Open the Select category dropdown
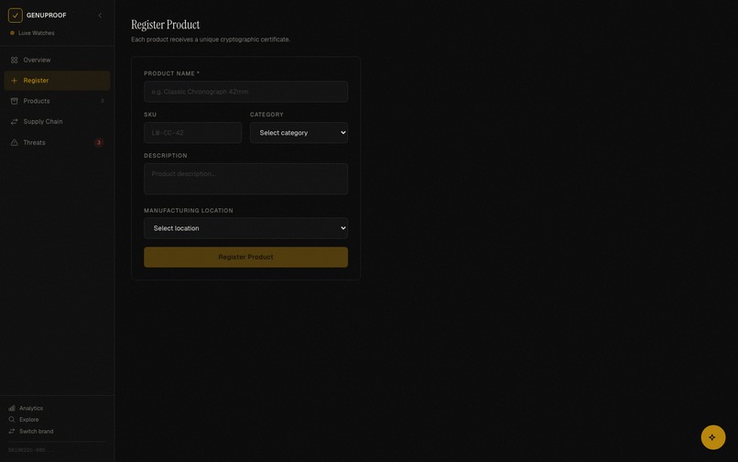 tap(298, 133)
